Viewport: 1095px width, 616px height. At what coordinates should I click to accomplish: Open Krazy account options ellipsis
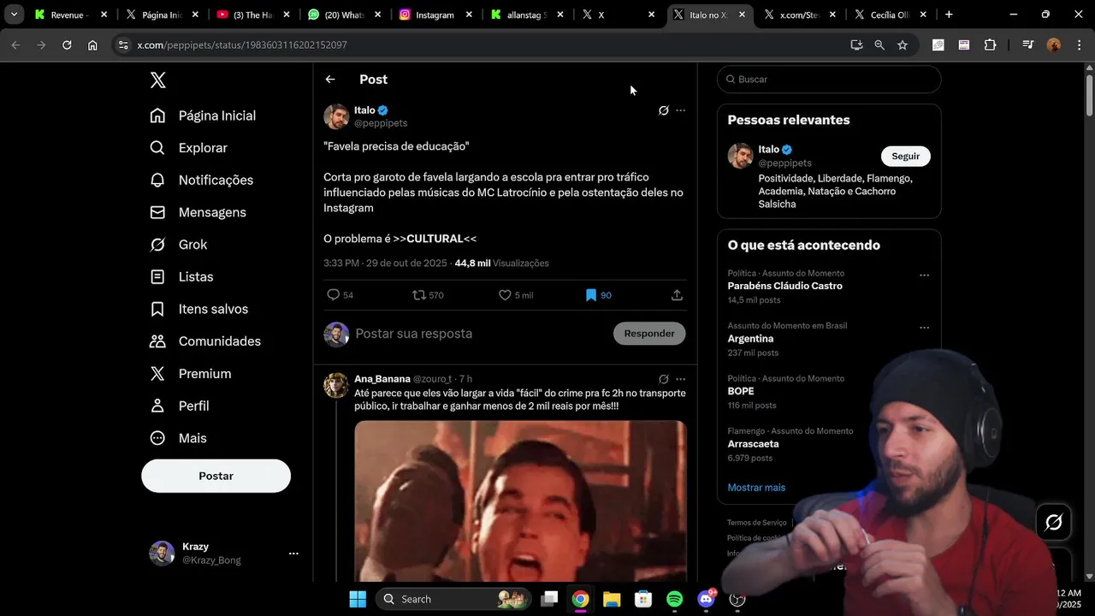click(293, 554)
